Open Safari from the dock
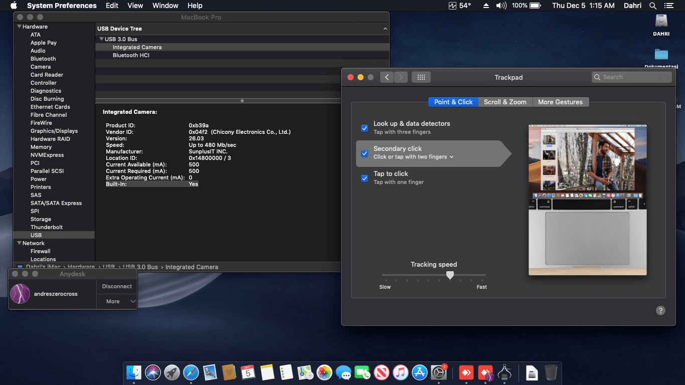Screen dimensions: 685x385 191,372
